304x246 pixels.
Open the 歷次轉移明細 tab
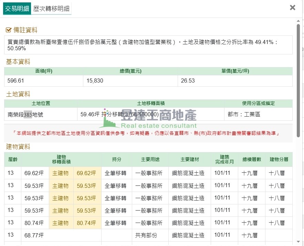(x=52, y=9)
